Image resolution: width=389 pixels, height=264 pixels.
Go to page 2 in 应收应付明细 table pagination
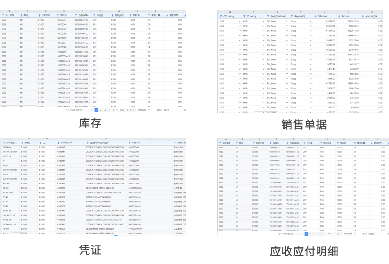pyautogui.click(x=310, y=234)
